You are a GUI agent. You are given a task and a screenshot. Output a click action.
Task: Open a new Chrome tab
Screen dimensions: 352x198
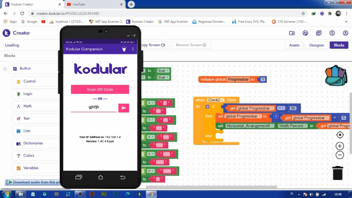pos(131,4)
